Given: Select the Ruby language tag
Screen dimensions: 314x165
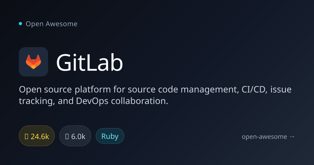Looking at the screenshot, I should [x=110, y=136].
